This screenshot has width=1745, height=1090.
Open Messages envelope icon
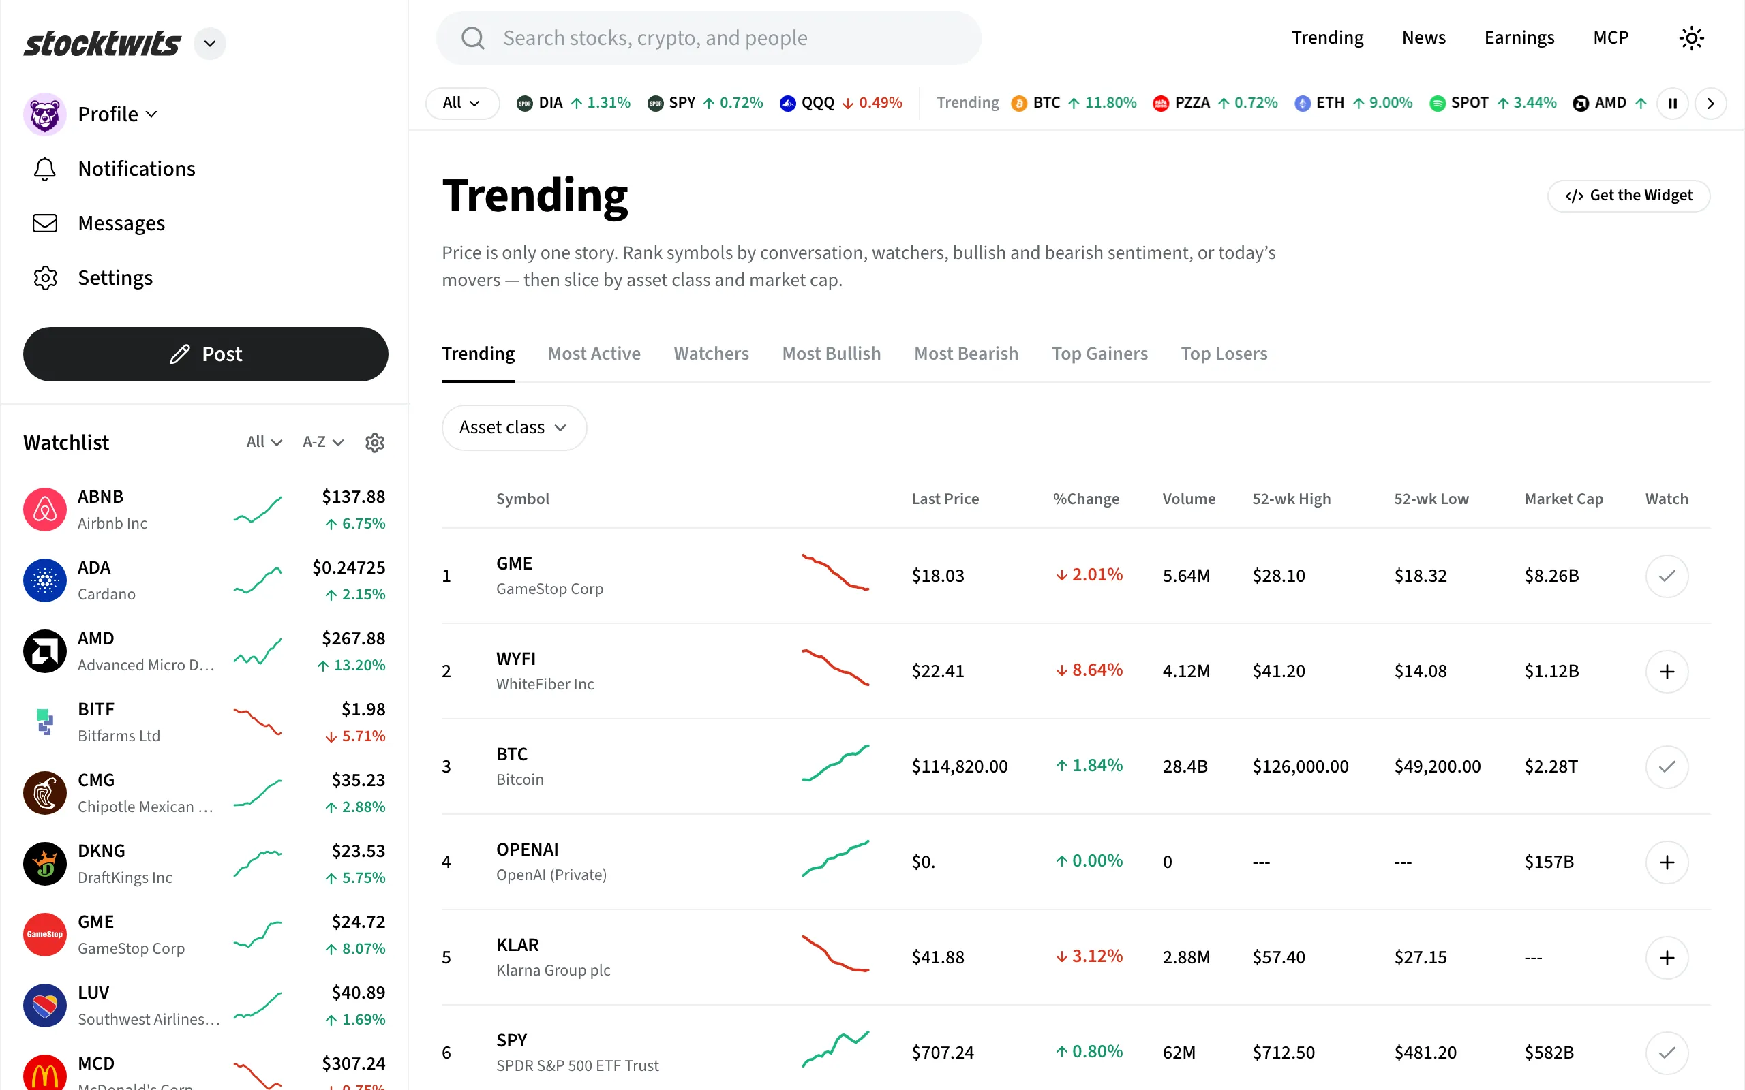coord(45,223)
